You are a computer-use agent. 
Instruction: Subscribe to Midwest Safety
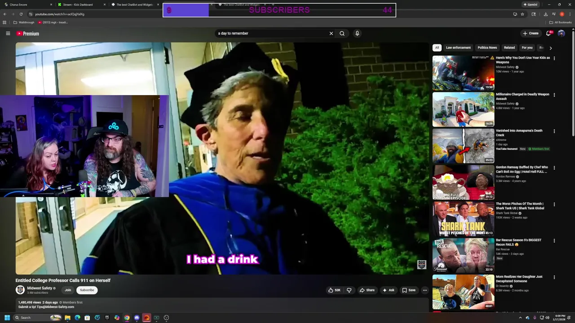[x=87, y=290]
